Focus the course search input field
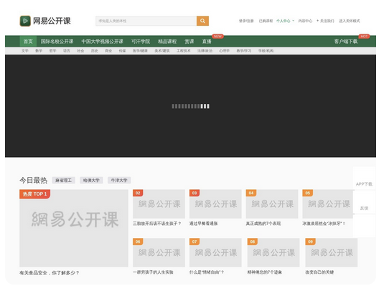Screen dimensions: 379x301 point(146,21)
